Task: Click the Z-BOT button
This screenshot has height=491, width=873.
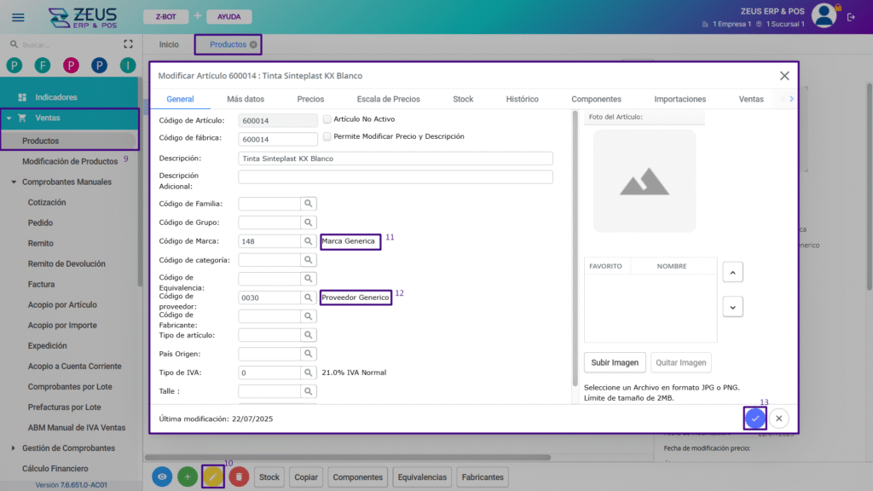Action: click(x=165, y=17)
